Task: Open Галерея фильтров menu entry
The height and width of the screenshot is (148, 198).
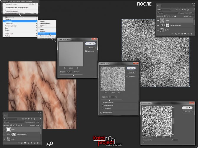Action: pos(12,11)
